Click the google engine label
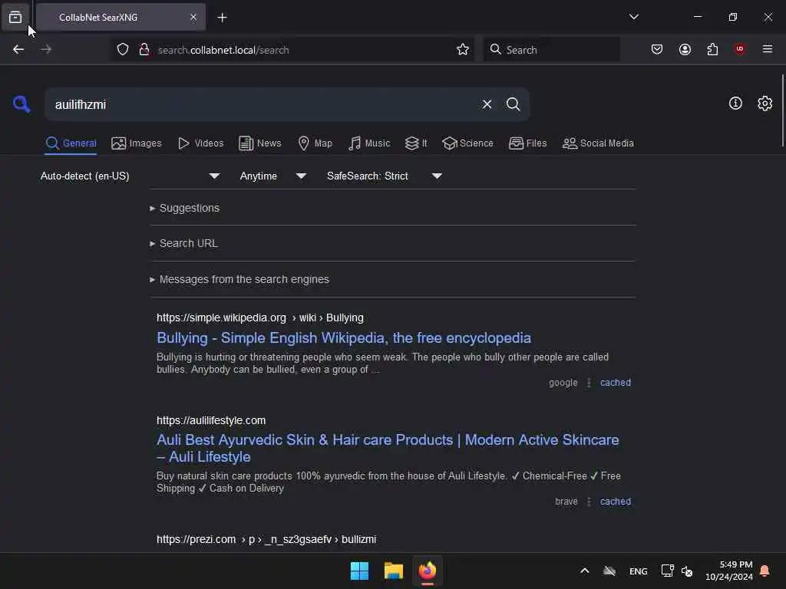The height and width of the screenshot is (589, 786). (x=563, y=383)
